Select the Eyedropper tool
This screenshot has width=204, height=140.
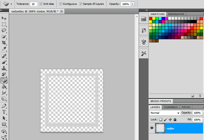pyautogui.click(x=4, y=49)
